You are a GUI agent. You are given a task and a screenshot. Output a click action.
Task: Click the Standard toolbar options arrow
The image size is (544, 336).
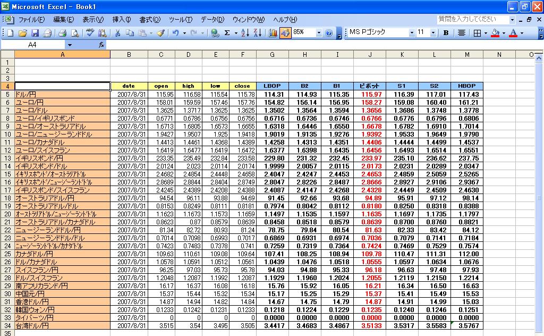tap(339, 33)
